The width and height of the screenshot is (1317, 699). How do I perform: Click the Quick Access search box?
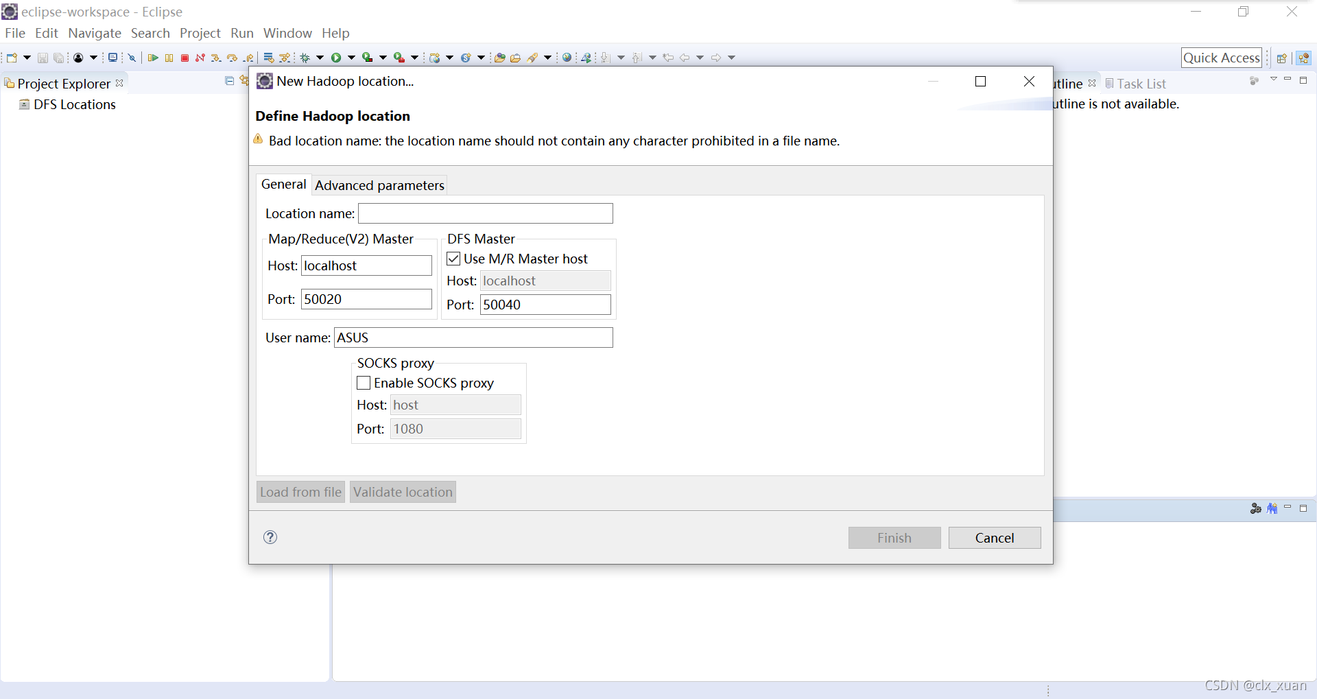point(1222,58)
